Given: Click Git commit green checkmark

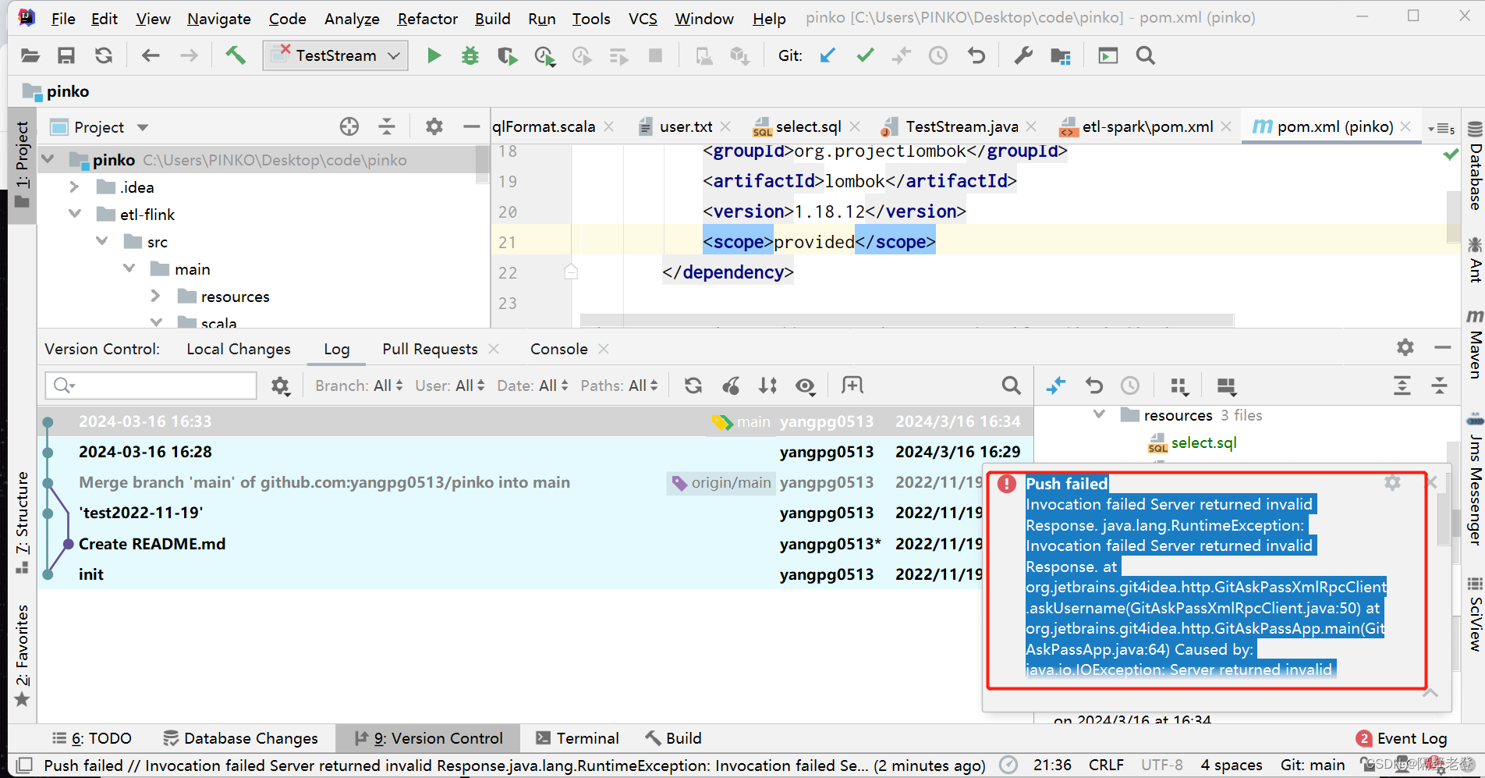Looking at the screenshot, I should pyautogui.click(x=865, y=55).
